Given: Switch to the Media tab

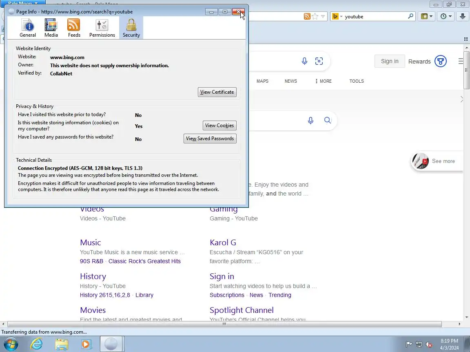Looking at the screenshot, I should (51, 28).
